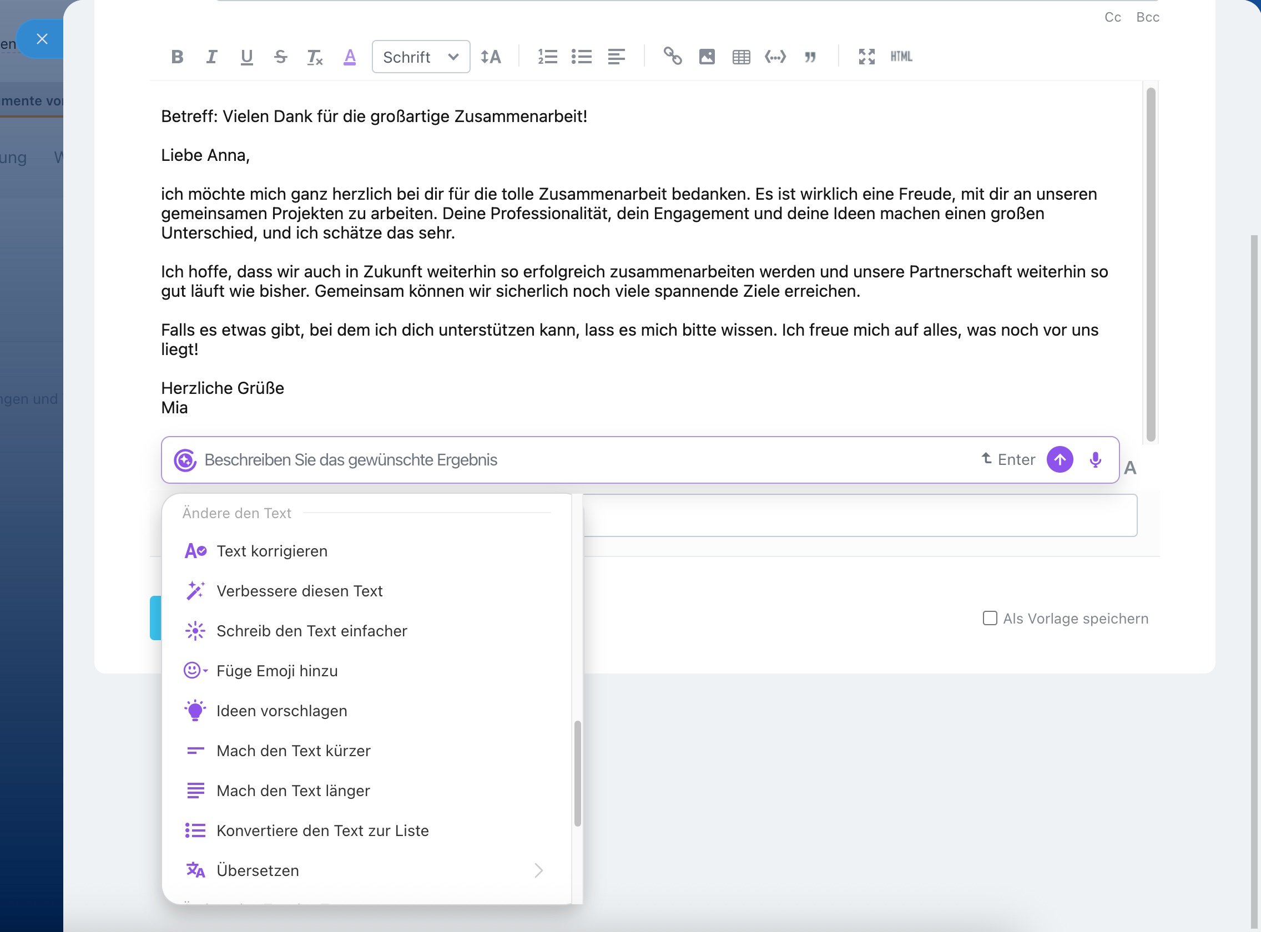Select 'Text korrigieren' from the menu

pos(272,551)
